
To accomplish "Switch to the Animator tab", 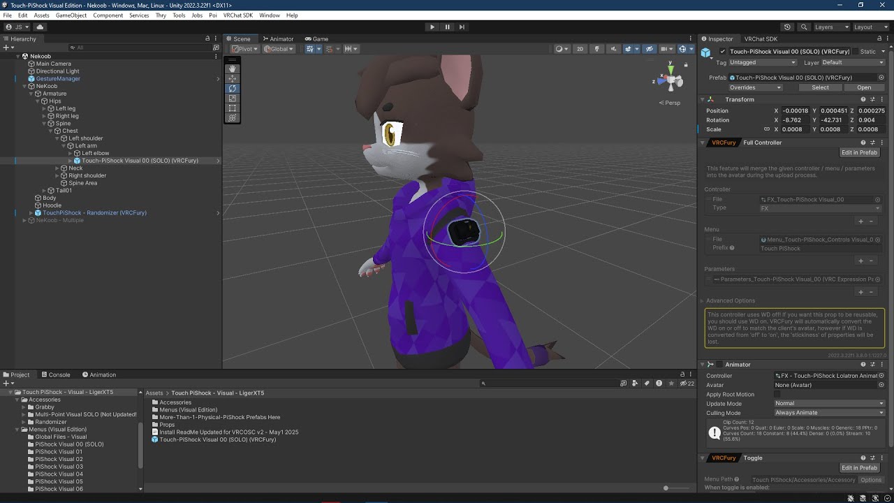I will click(278, 39).
